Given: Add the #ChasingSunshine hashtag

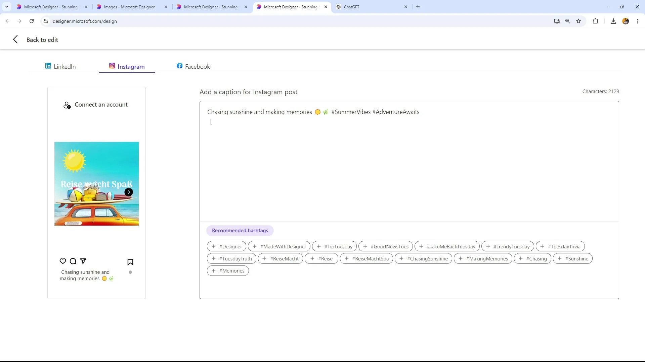Looking at the screenshot, I should tap(423, 258).
